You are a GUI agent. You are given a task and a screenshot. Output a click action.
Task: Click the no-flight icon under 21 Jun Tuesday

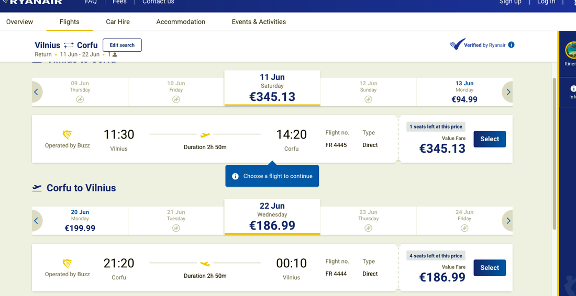click(176, 228)
